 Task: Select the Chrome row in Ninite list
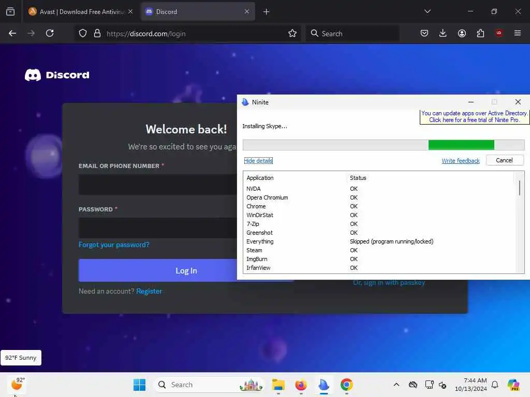379,206
